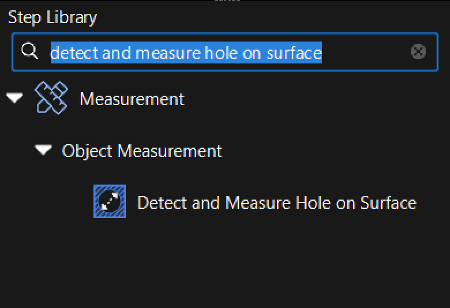Collapse the Measurement category arrow
The image size is (450, 308).
14,97
